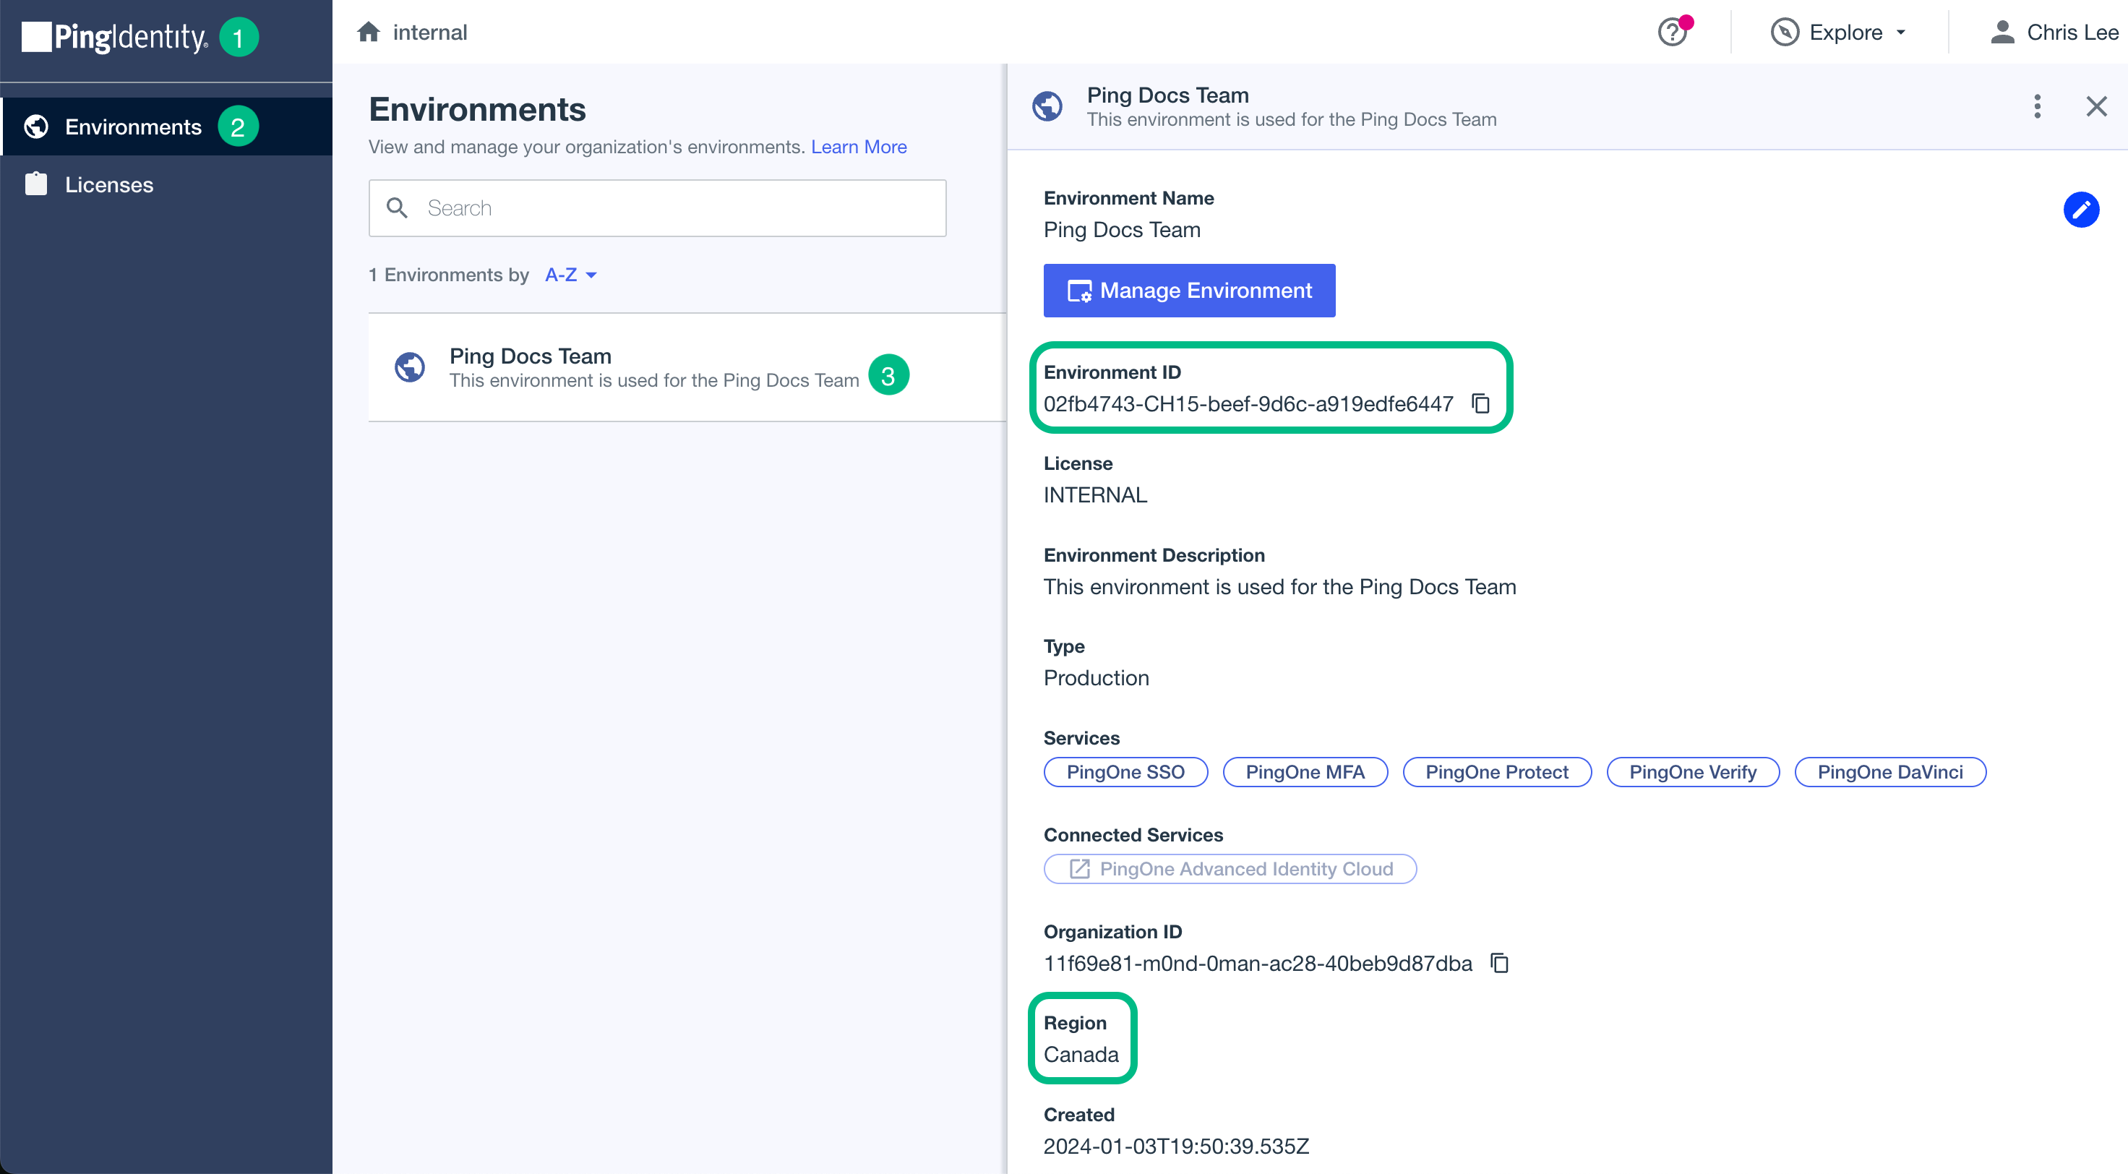Image resolution: width=2128 pixels, height=1174 pixels.
Task: Click into the environments Search field
Action: pos(657,208)
